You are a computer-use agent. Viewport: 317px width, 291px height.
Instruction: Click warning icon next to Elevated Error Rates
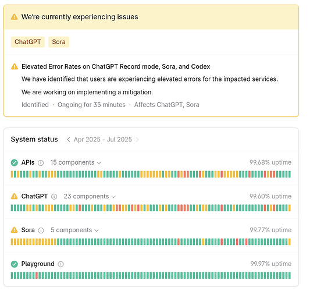click(15, 66)
